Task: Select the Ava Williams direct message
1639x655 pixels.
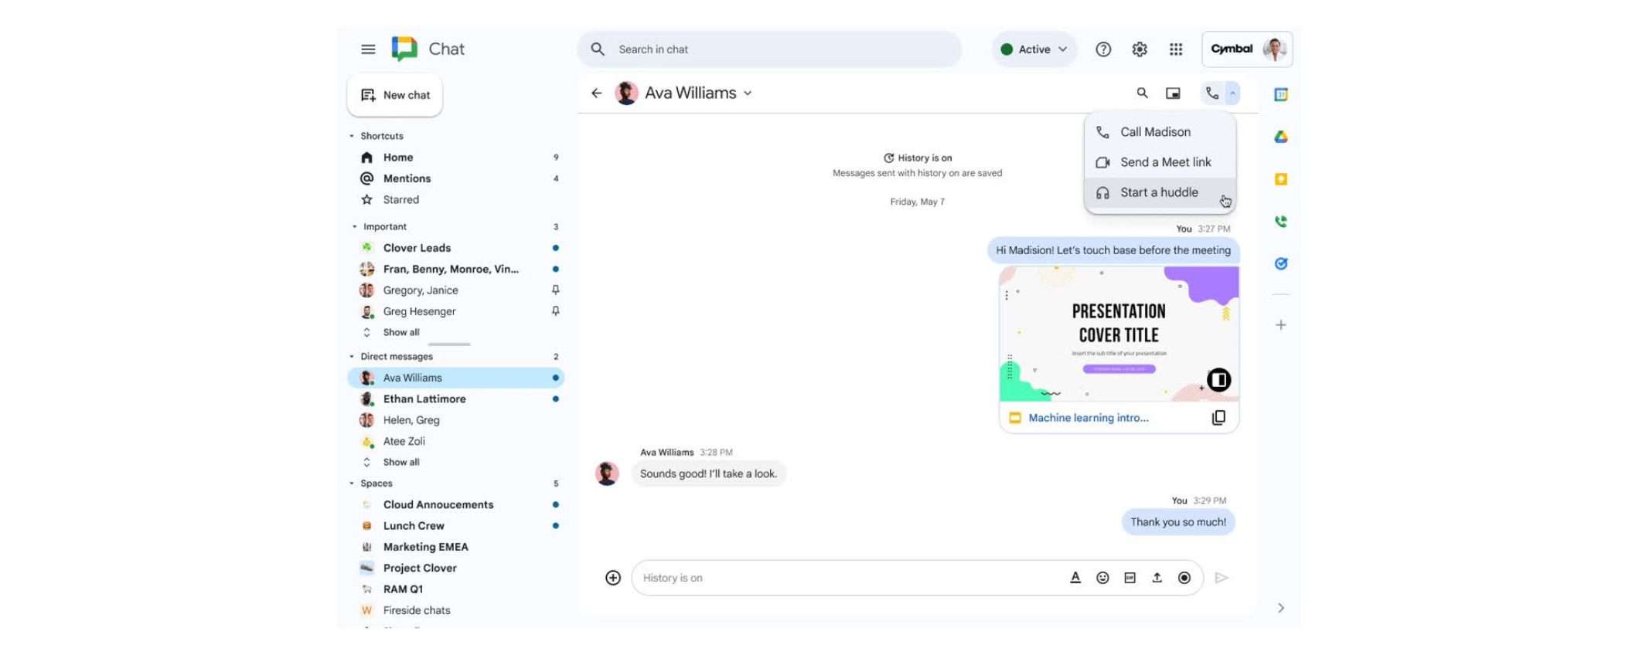Action: click(456, 378)
